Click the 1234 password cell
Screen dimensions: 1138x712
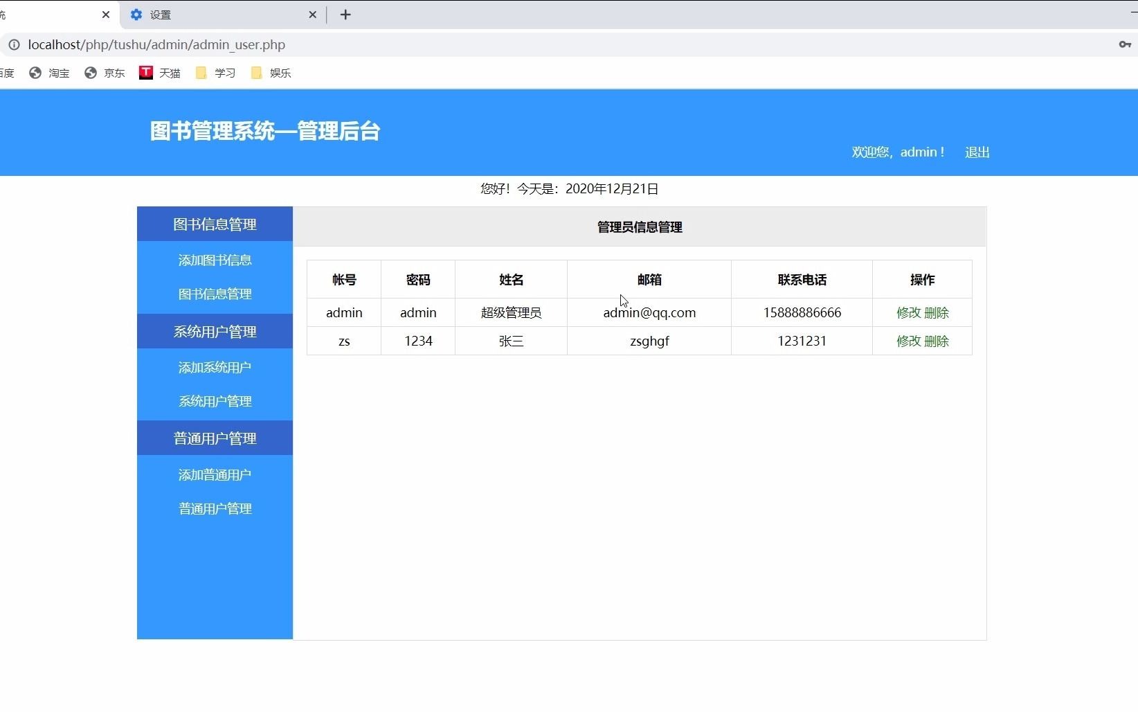coord(418,341)
